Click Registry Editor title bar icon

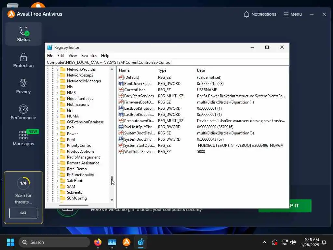(50, 48)
